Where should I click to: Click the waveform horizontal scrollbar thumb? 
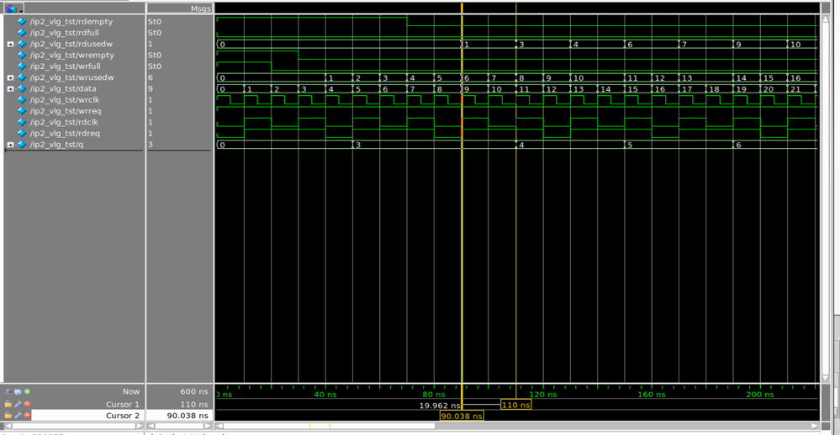point(330,426)
